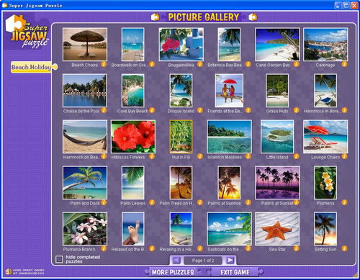This screenshot has height=280, width=360.
Task: Click the house icon left of Picture Gallery
Action: (x=156, y=17)
